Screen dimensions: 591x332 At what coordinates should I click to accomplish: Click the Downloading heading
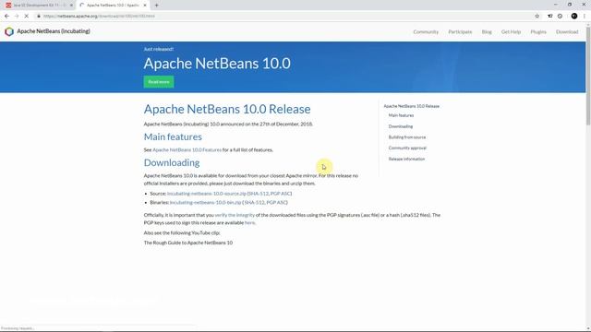coord(172,162)
